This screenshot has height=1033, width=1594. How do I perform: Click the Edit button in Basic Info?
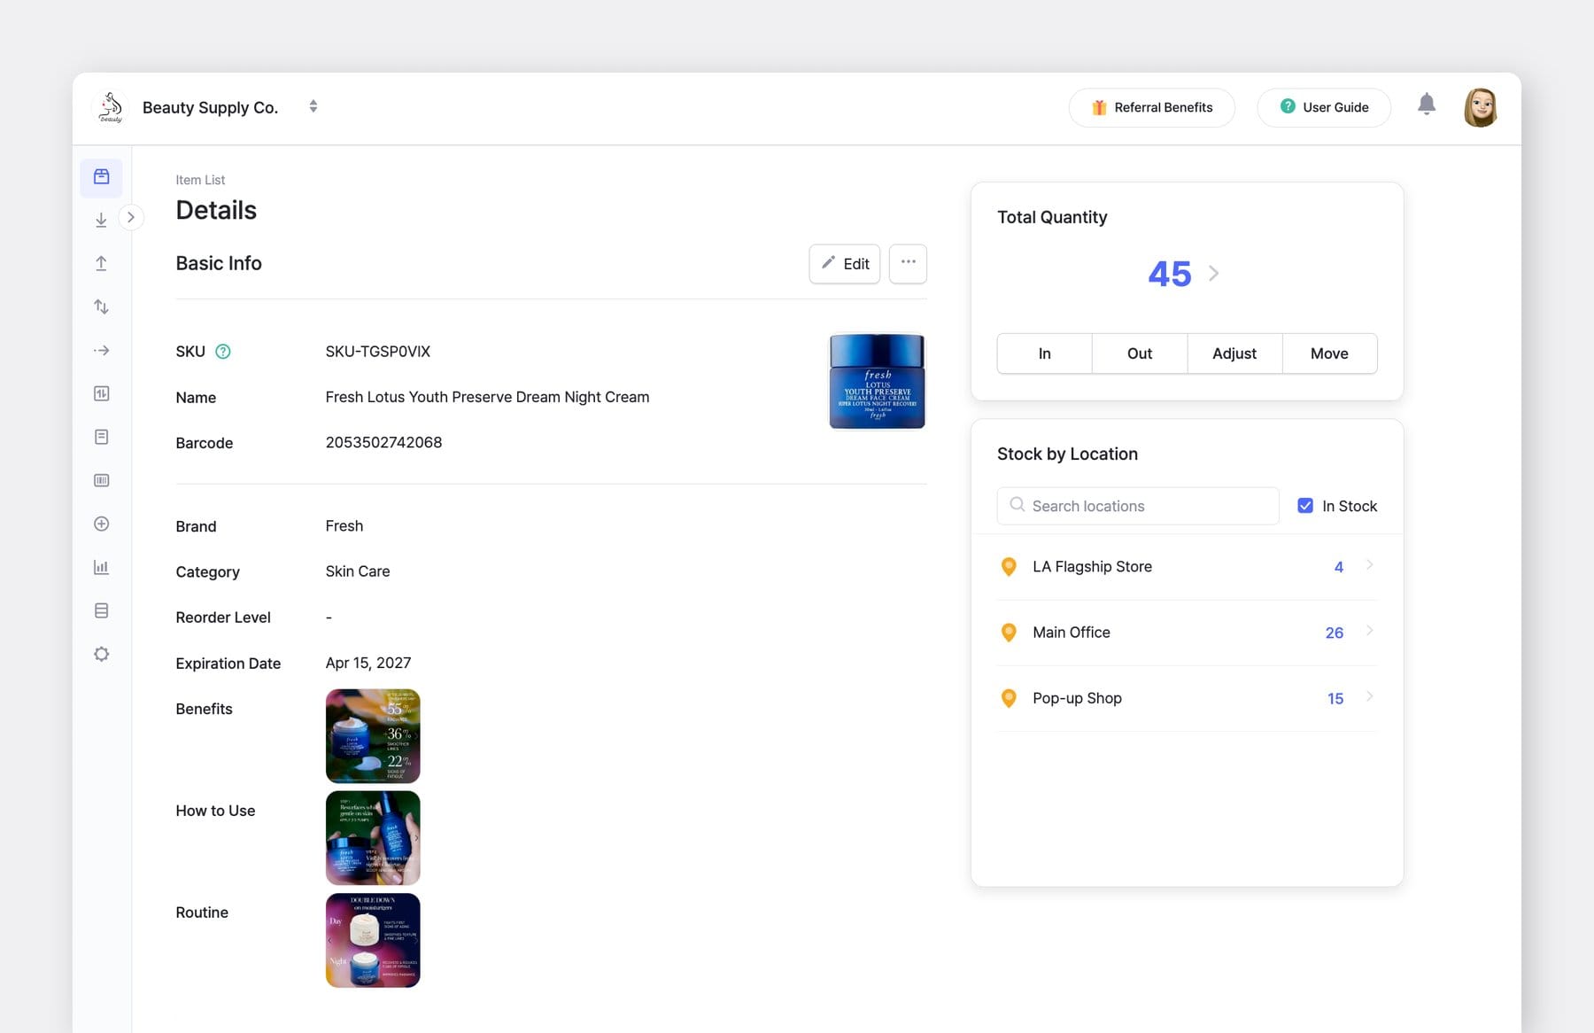(844, 263)
